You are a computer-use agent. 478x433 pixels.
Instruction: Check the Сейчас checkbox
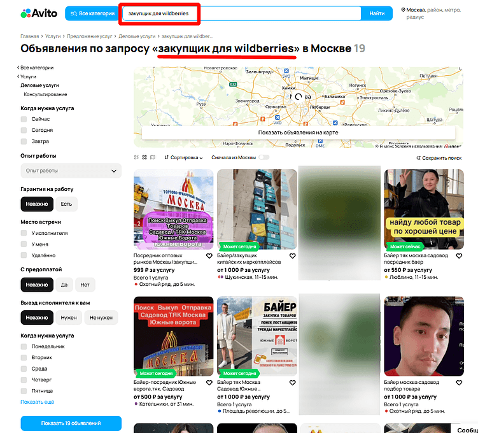24,119
